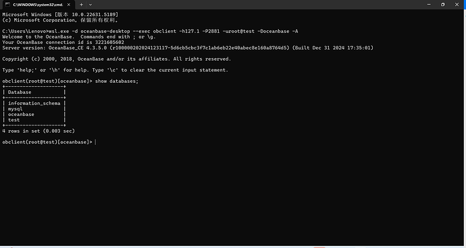Viewport: 466px width, 248px height.
Task: Click the wsl.exe command line text
Action: point(150,31)
